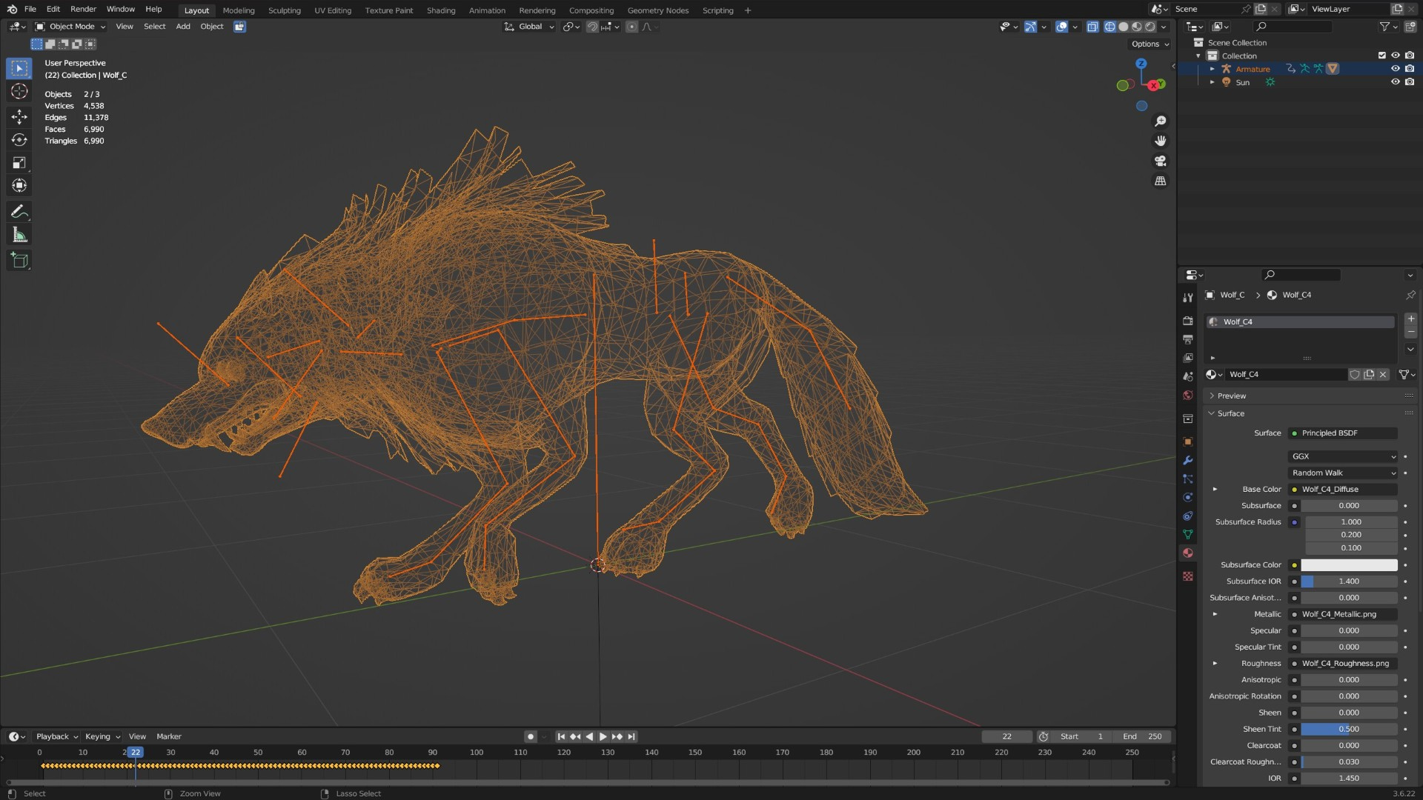Open the File menu
Viewport: 1423px width, 800px height.
click(30, 9)
